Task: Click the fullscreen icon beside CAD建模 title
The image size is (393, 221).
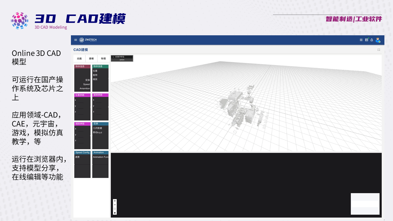Action: pos(379,50)
